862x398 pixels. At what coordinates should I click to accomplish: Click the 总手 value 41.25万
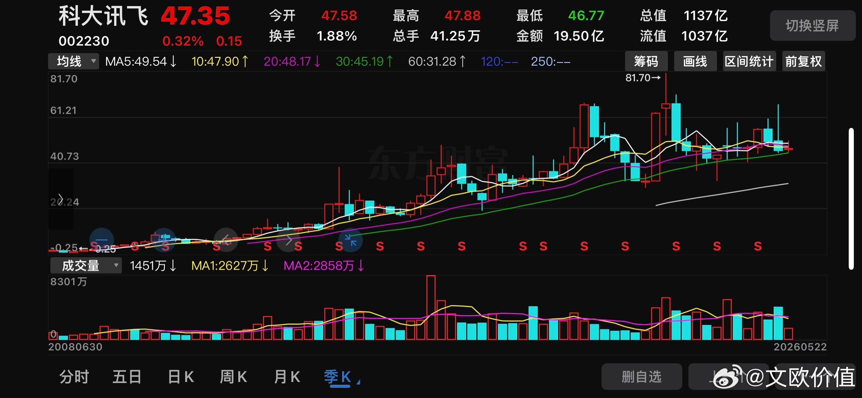tap(455, 36)
